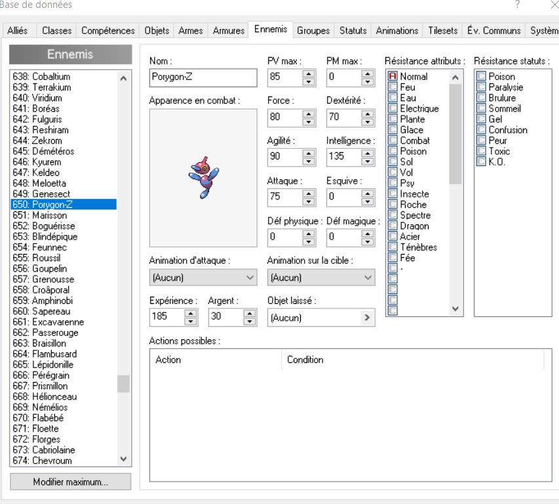Click the Expérience number field
Viewport: 559px width, 504px height.
[x=167, y=317]
